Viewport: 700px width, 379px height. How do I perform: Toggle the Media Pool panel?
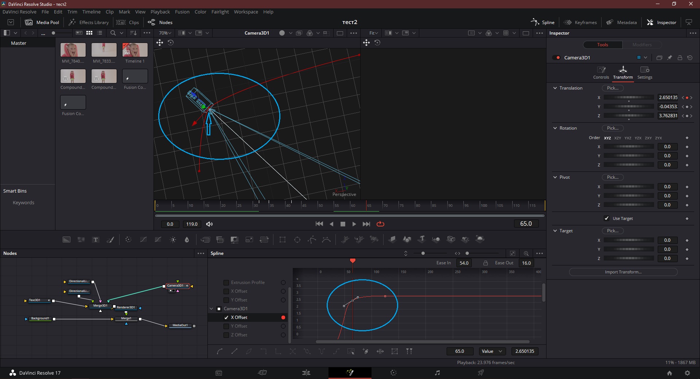click(42, 22)
